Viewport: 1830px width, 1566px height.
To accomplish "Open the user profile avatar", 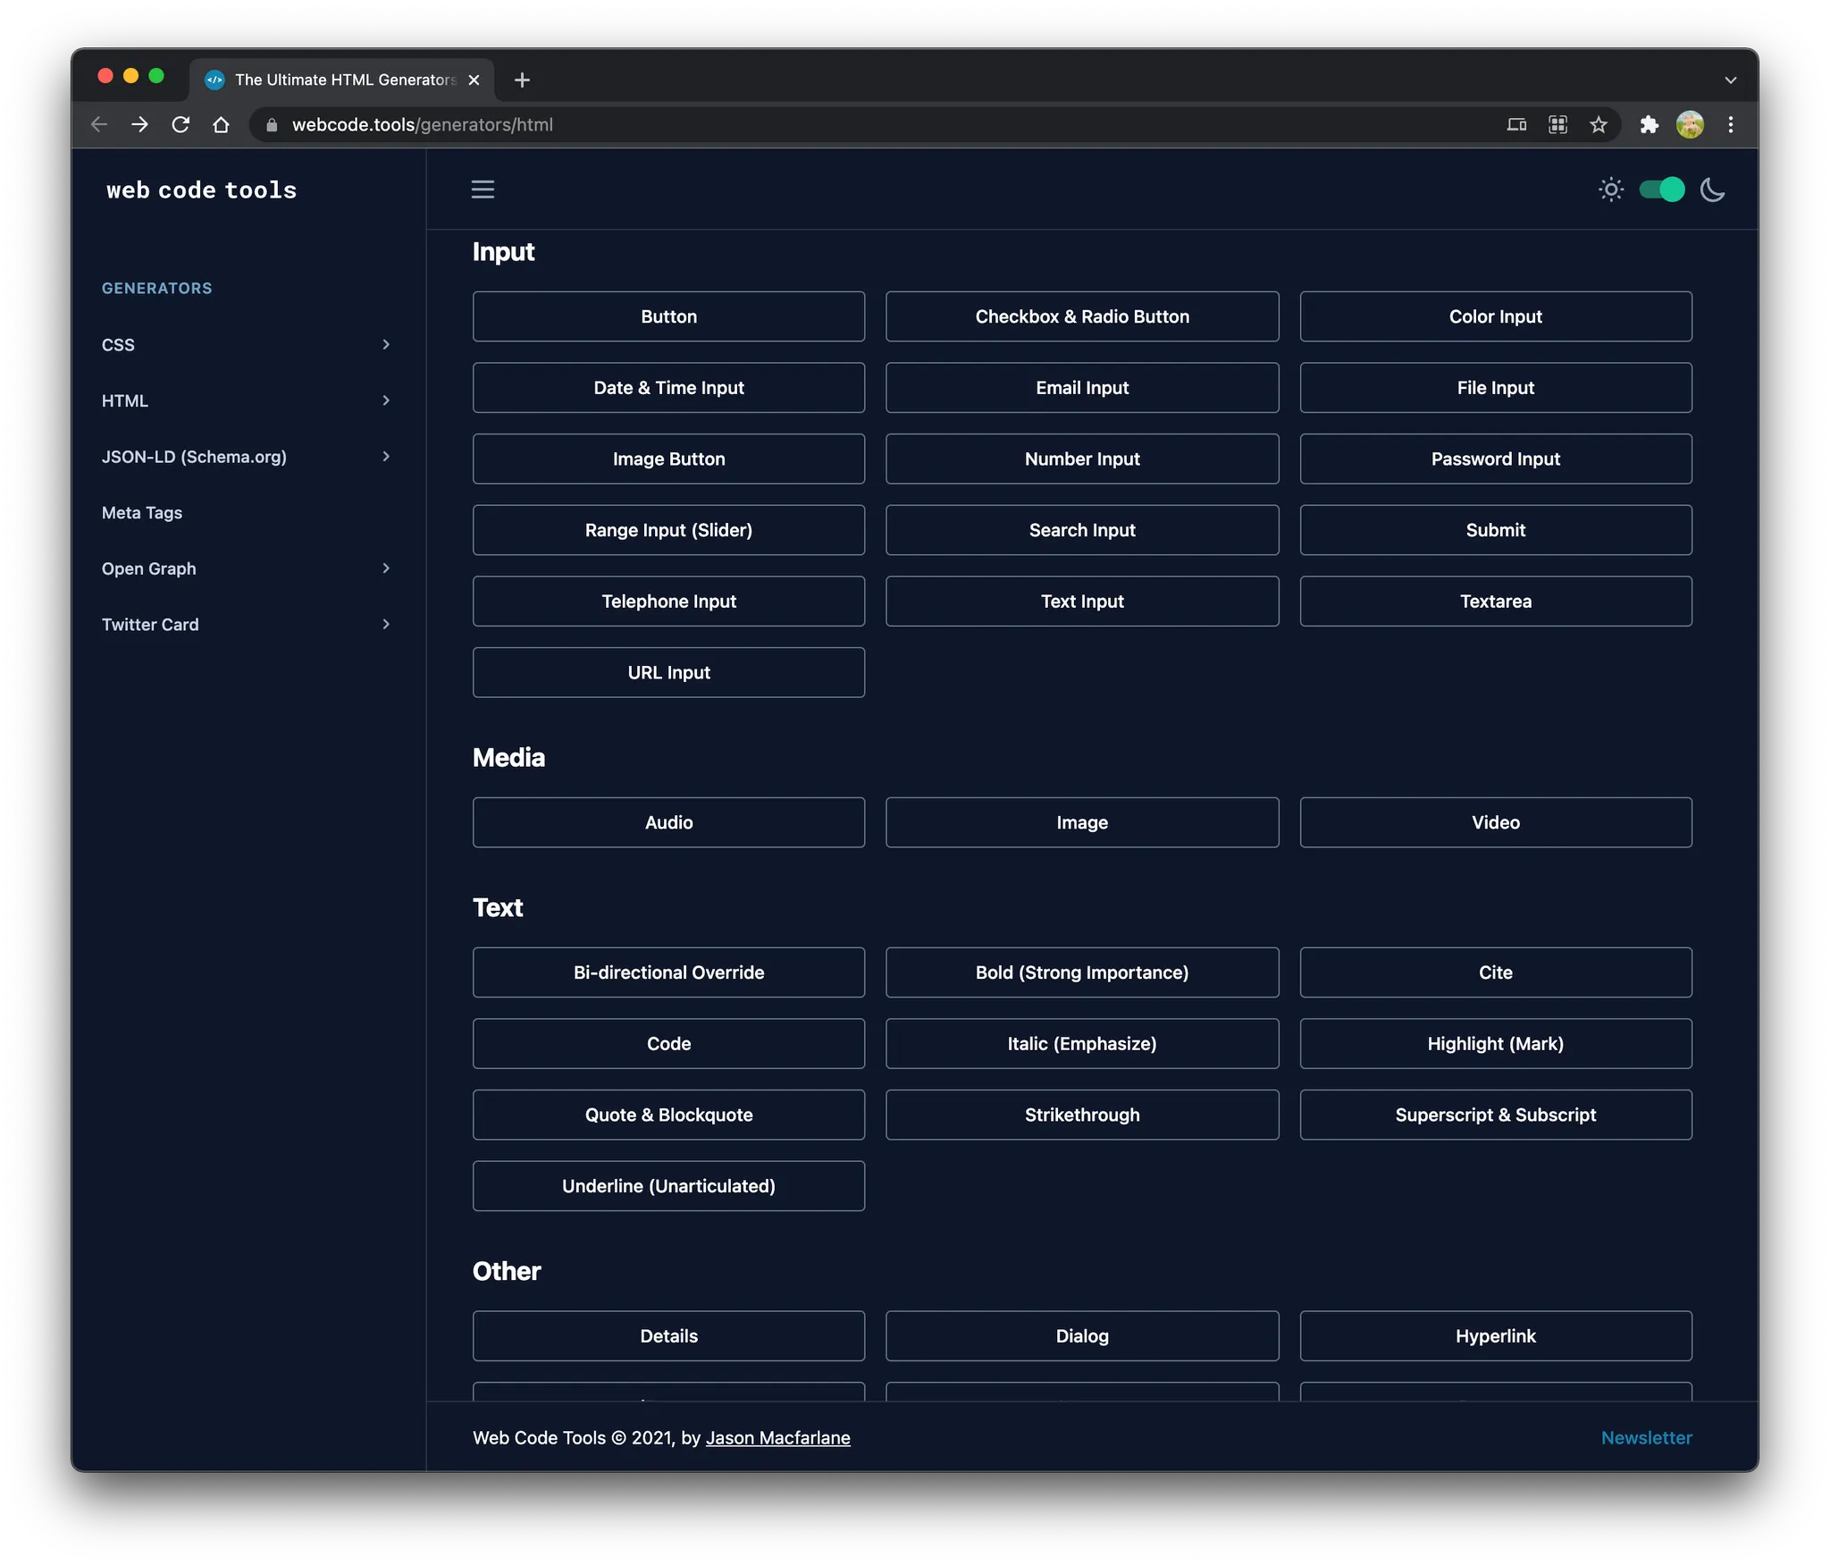I will tap(1690, 125).
